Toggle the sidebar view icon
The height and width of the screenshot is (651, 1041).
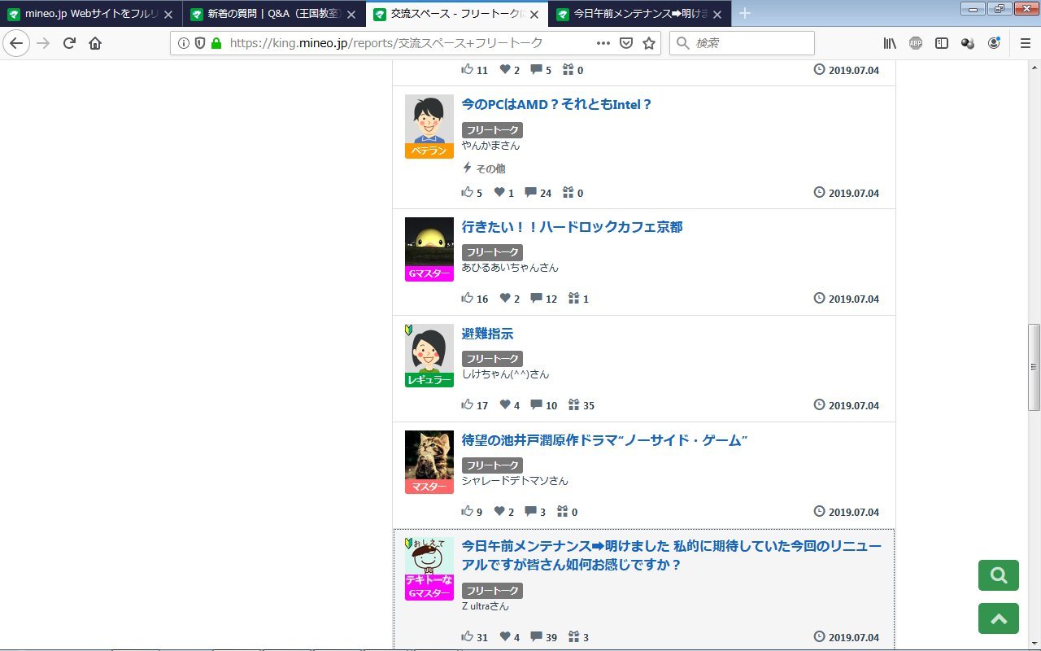pyautogui.click(x=942, y=43)
